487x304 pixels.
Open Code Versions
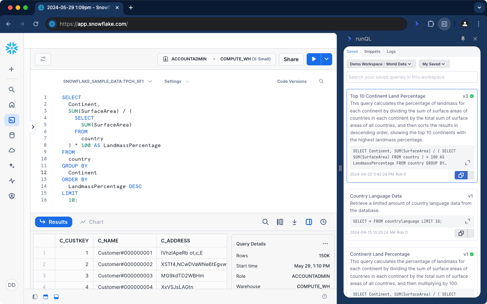click(x=292, y=81)
